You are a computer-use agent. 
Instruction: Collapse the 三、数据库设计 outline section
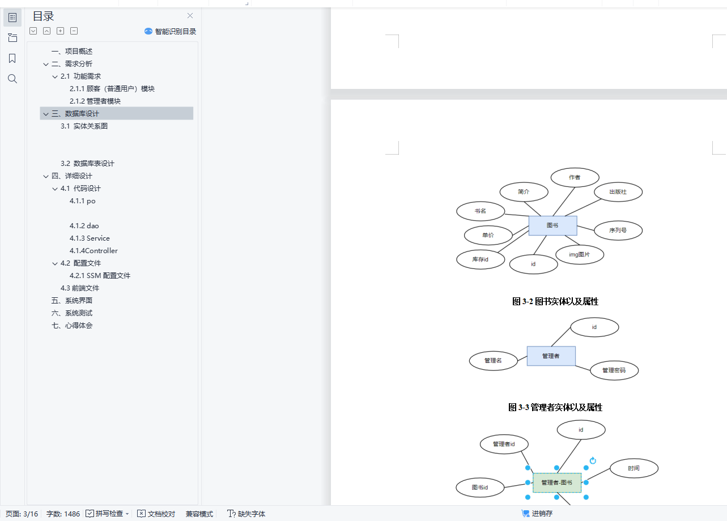[45, 114]
